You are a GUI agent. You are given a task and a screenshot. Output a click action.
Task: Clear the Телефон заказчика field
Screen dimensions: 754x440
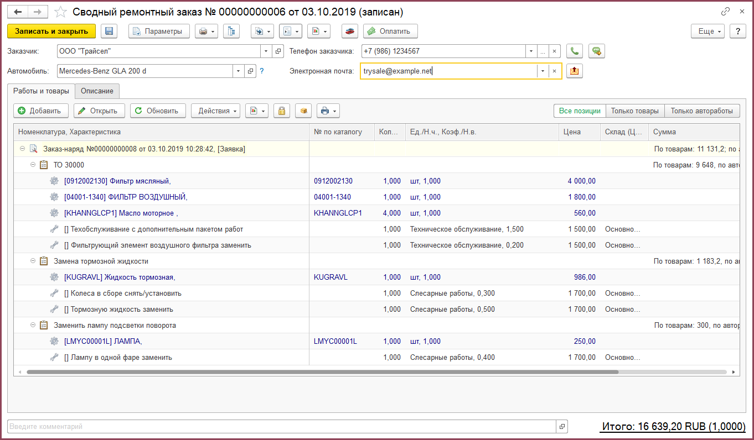coord(554,51)
